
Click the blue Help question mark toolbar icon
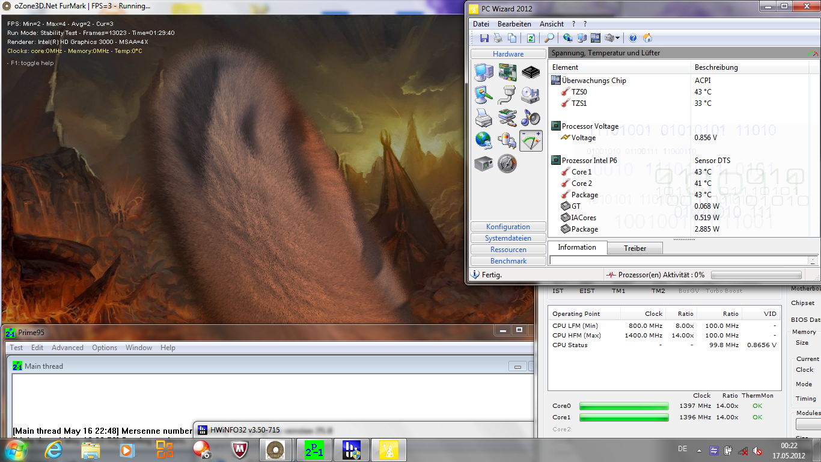point(633,38)
